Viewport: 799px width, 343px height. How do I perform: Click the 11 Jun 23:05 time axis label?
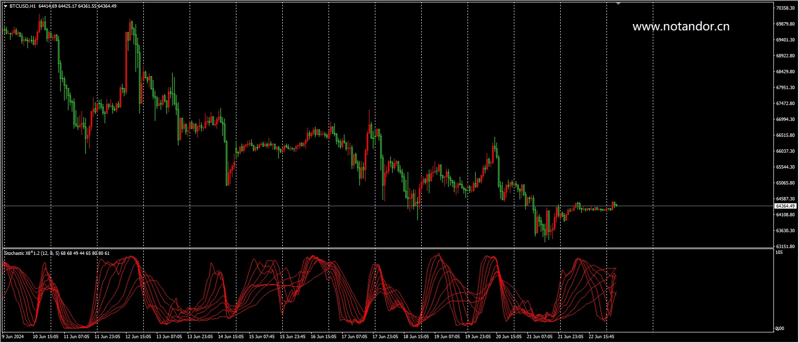pyautogui.click(x=108, y=337)
